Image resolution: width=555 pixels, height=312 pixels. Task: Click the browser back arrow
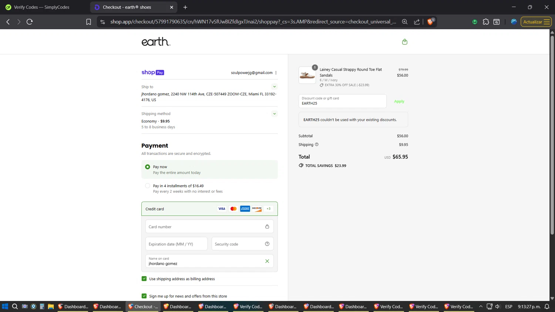coord(8,22)
